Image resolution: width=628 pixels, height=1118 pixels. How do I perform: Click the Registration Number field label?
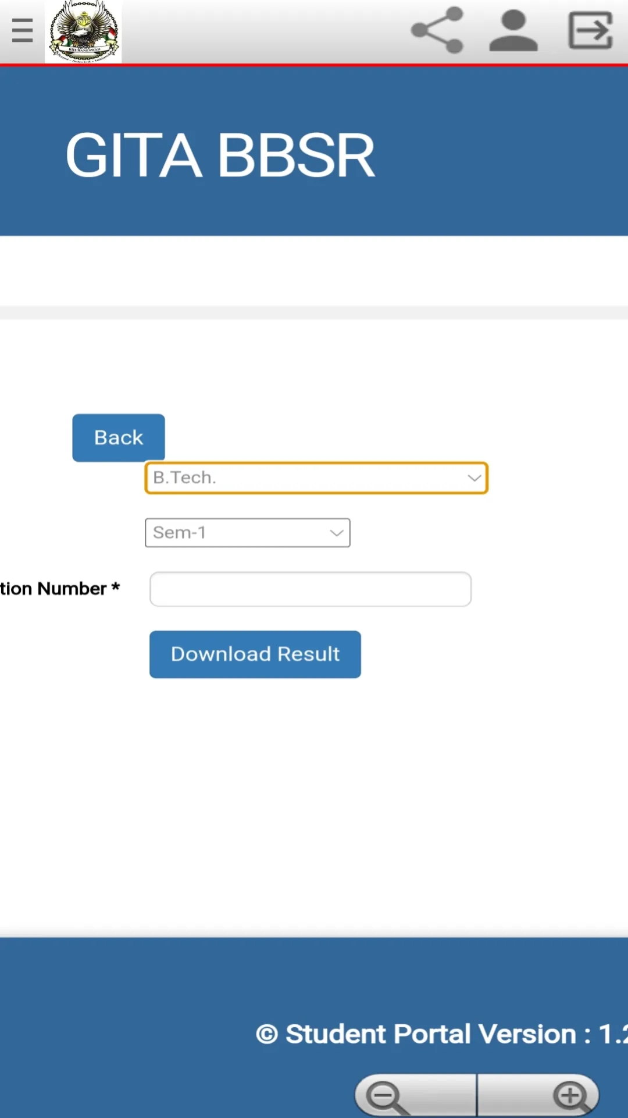coord(59,589)
